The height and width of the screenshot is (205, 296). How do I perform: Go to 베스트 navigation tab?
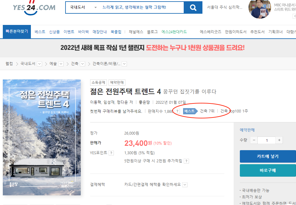40,32
